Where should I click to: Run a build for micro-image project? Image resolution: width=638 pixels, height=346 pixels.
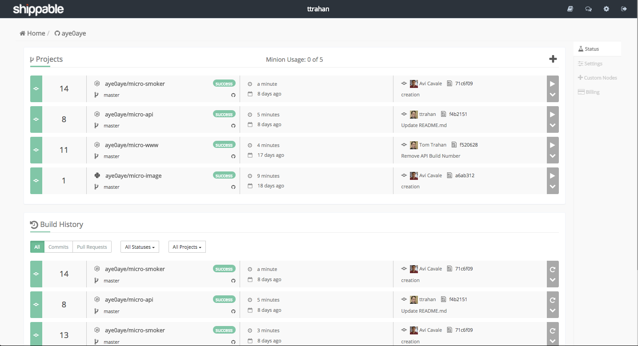[553, 175]
